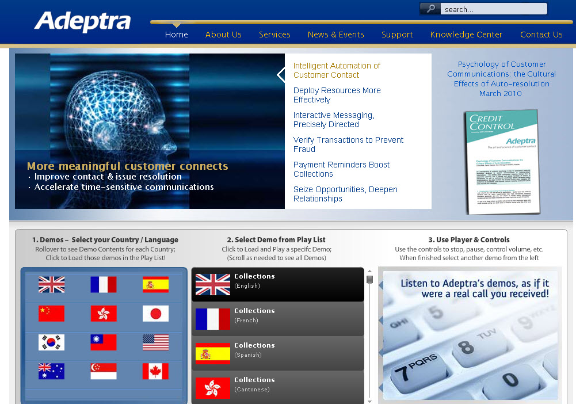
Task: Select the Canada flag icon
Action: click(155, 371)
